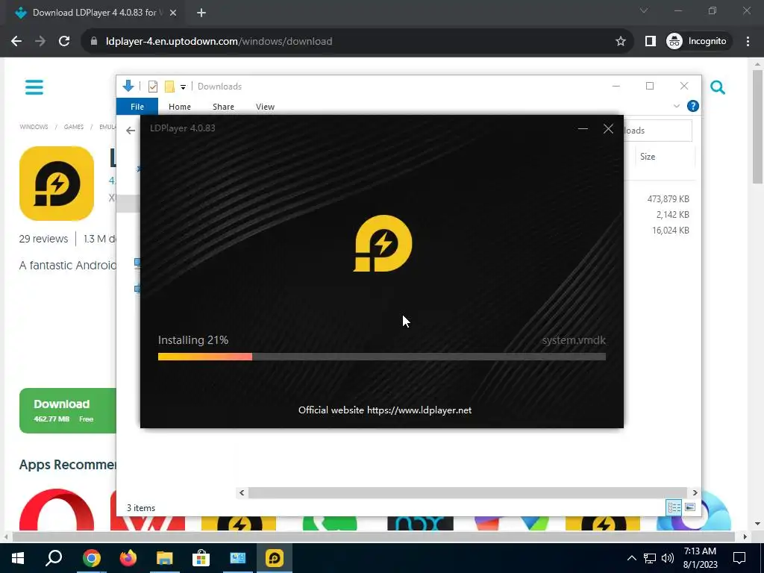This screenshot has height=573, width=764.
Task: Click the network tray icon
Action: (650, 558)
